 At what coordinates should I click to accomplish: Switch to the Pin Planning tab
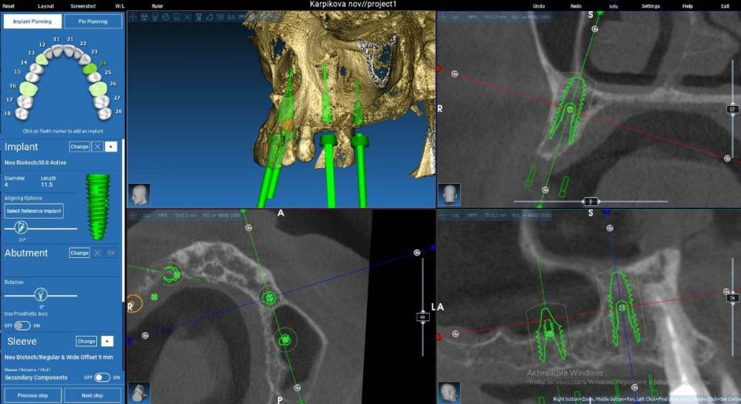[92, 21]
